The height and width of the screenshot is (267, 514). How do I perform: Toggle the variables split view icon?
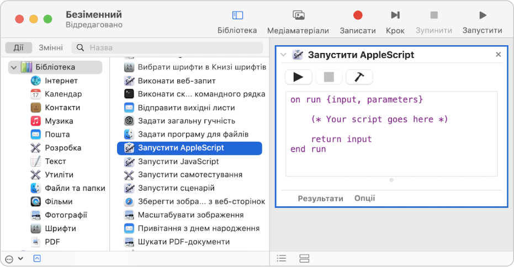click(x=304, y=258)
